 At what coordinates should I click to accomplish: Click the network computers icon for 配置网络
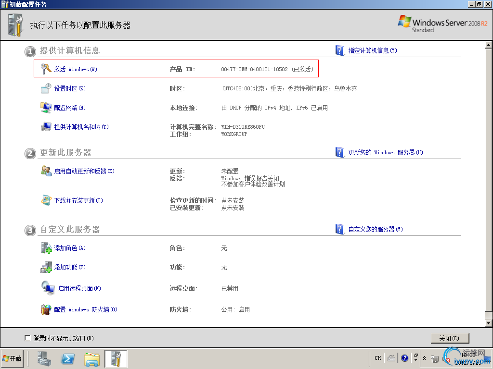pyautogui.click(x=46, y=108)
